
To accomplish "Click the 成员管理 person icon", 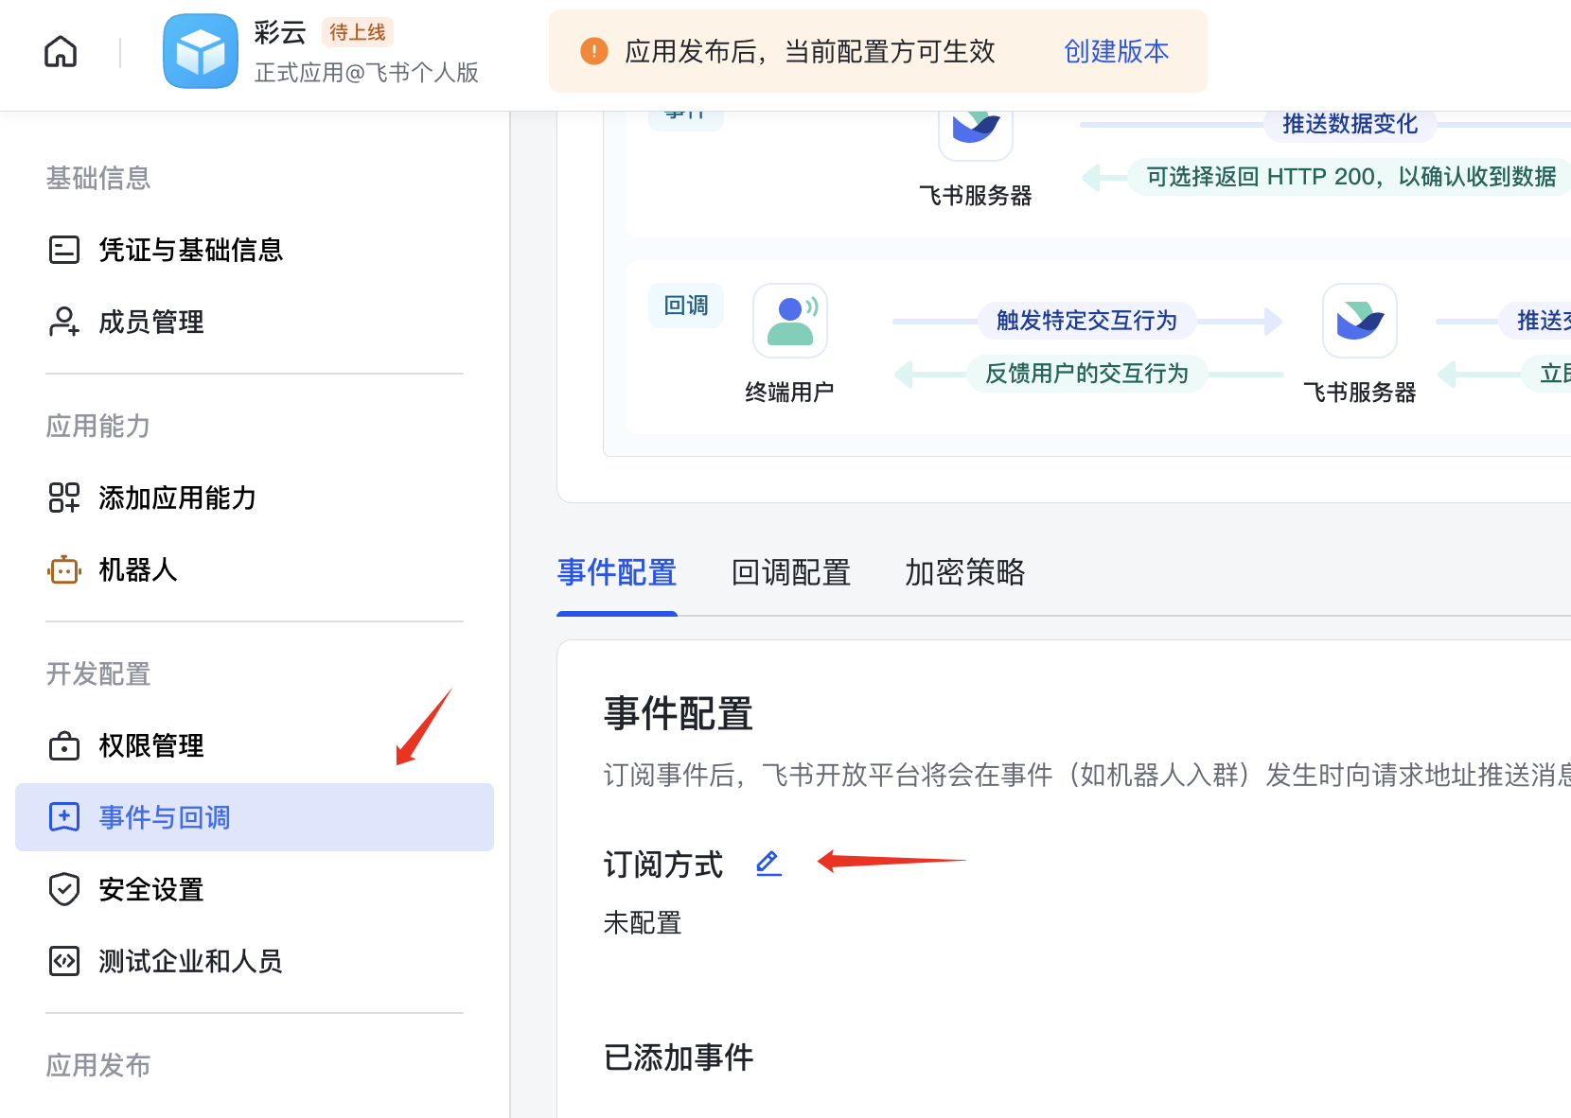I will point(62,322).
